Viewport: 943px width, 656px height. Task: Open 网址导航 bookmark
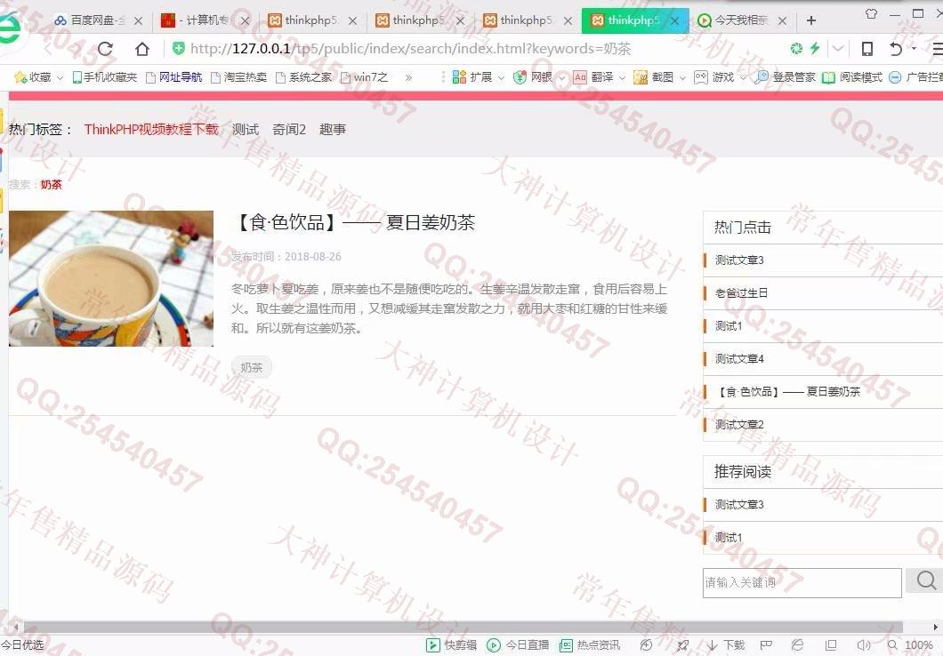pyautogui.click(x=173, y=77)
